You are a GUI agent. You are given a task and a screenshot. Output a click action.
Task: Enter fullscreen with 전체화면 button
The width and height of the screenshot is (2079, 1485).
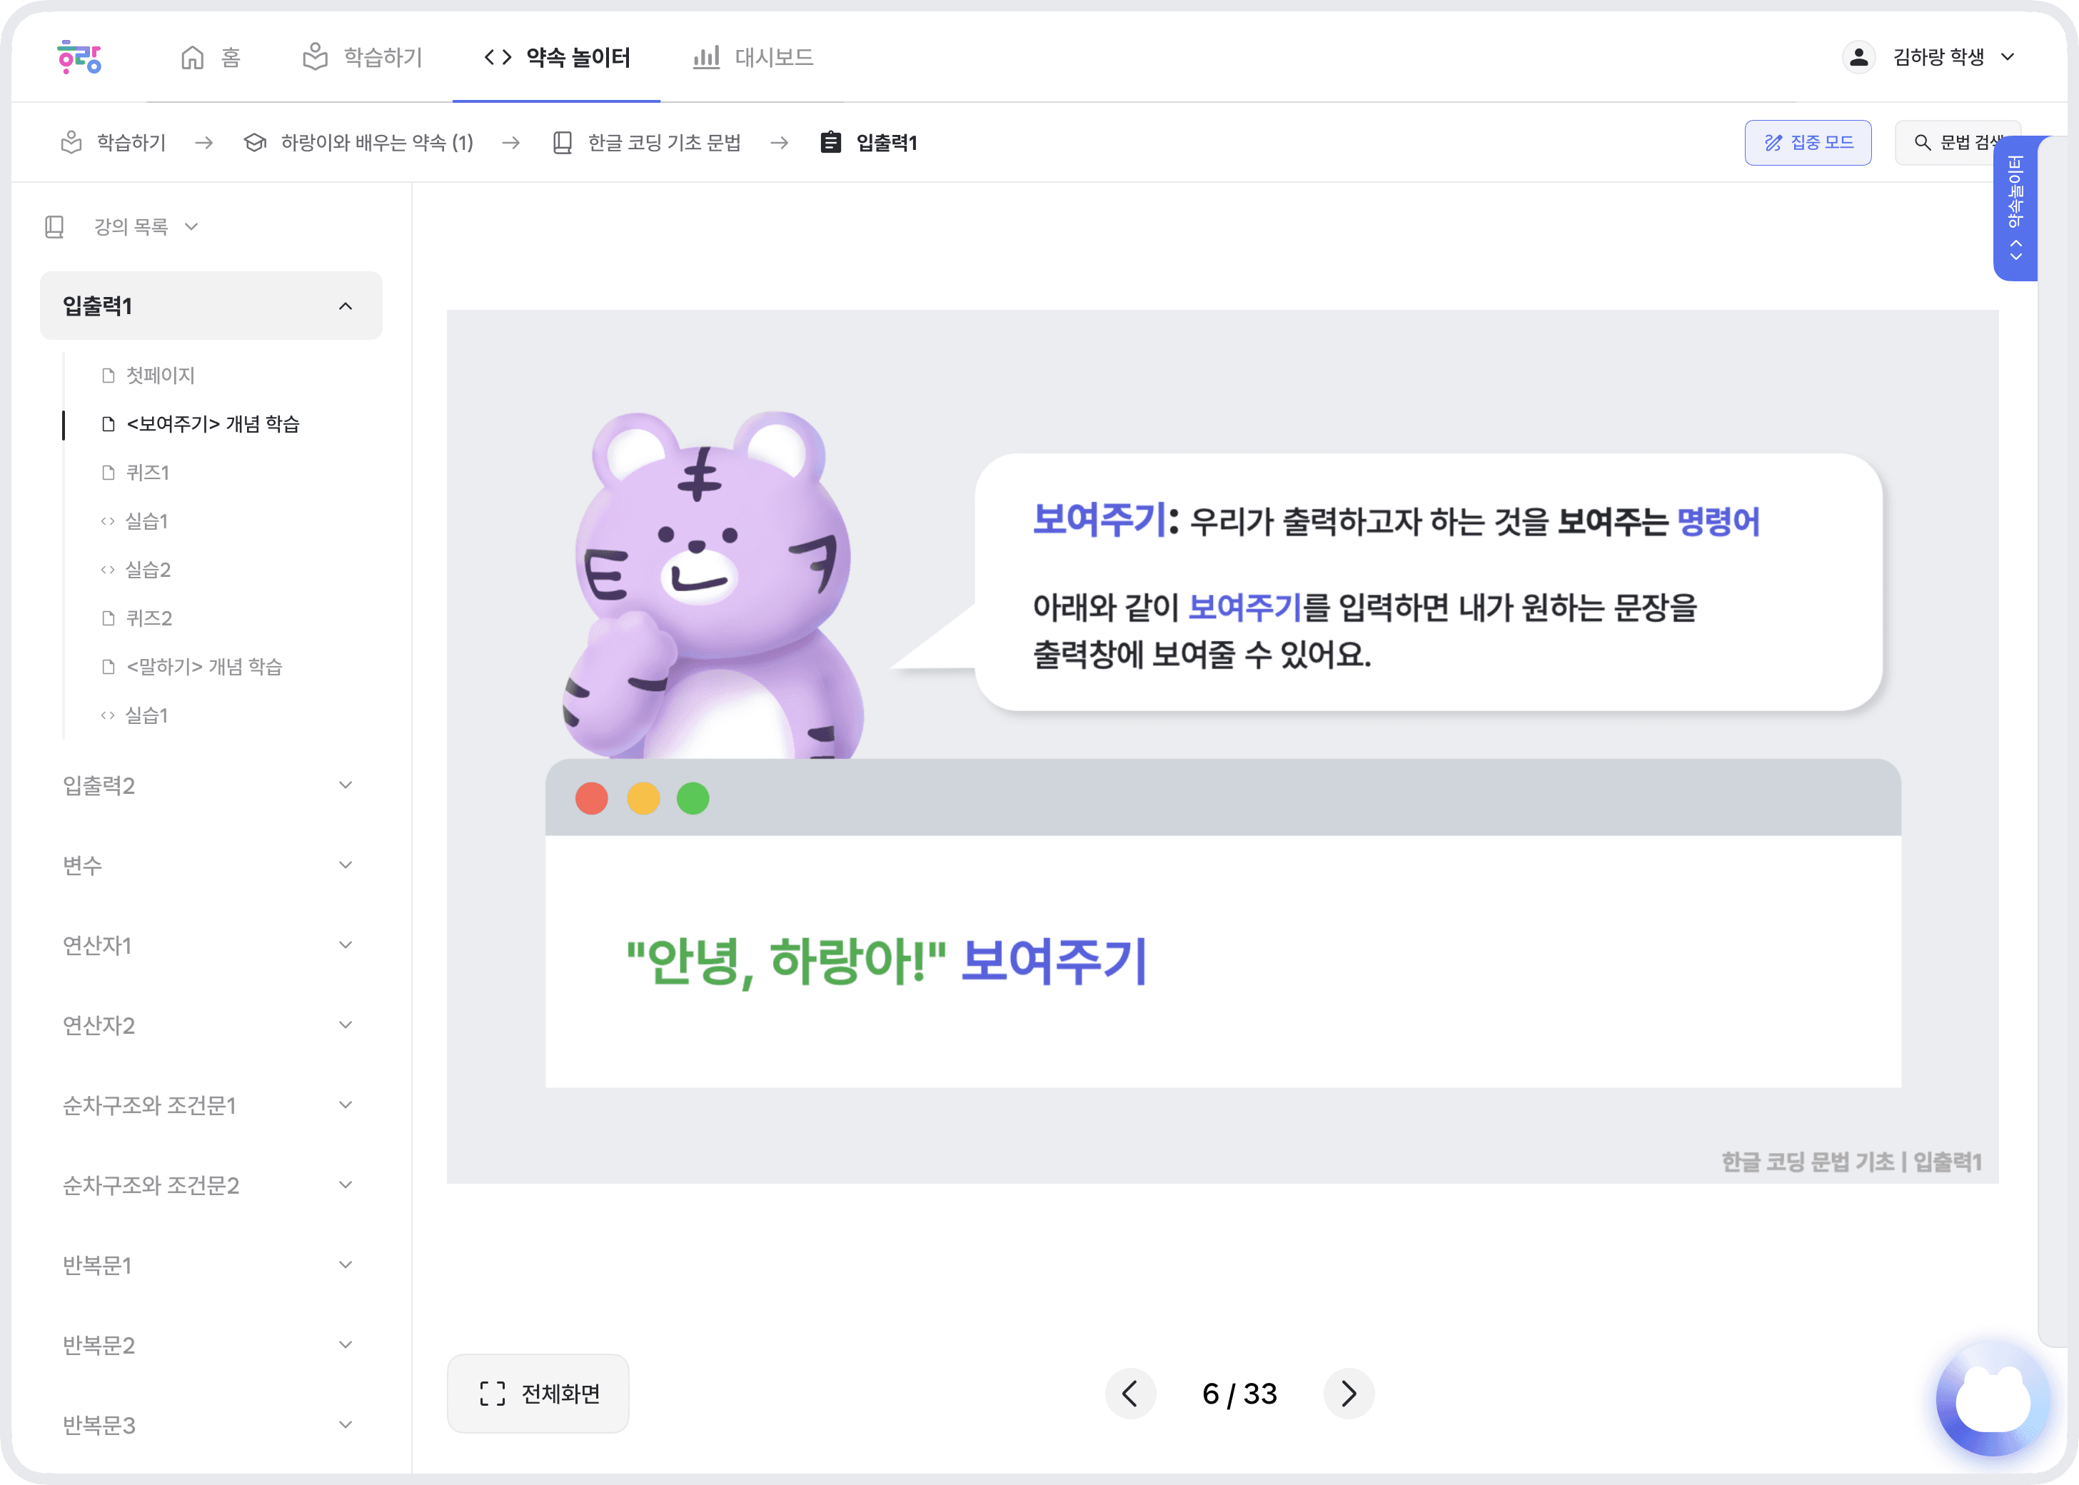pyautogui.click(x=538, y=1394)
